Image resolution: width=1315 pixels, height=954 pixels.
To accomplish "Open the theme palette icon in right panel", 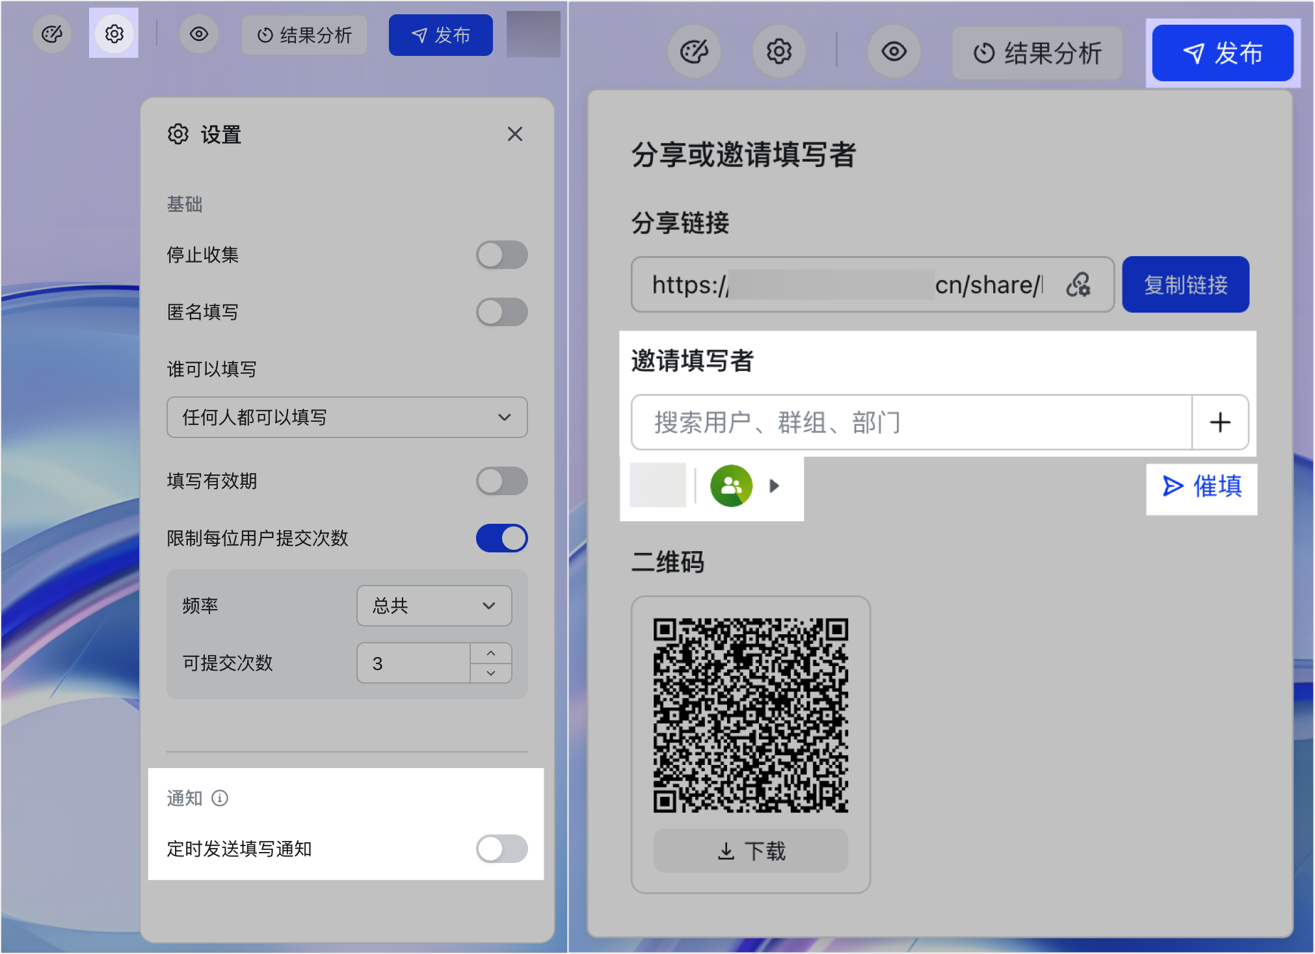I will click(695, 52).
